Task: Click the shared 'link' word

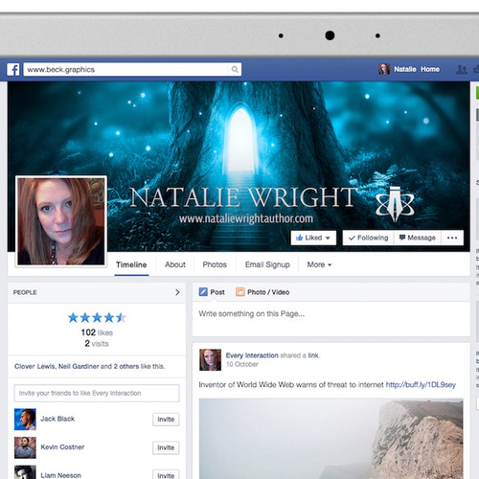Action: click(313, 355)
